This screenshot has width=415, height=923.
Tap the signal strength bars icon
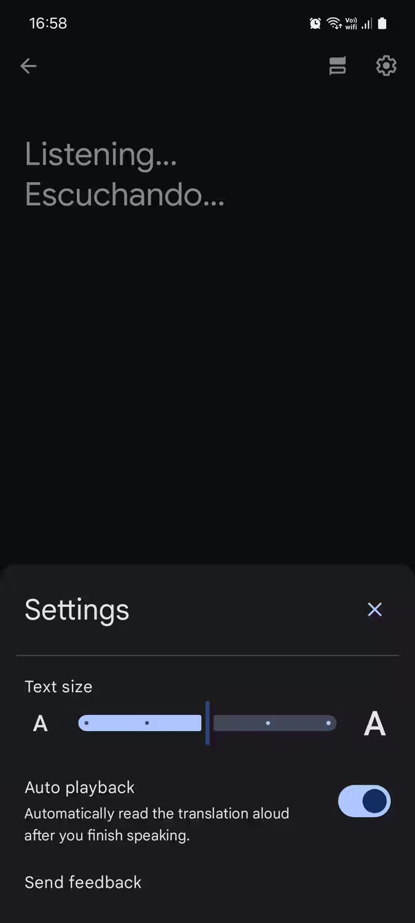(367, 23)
